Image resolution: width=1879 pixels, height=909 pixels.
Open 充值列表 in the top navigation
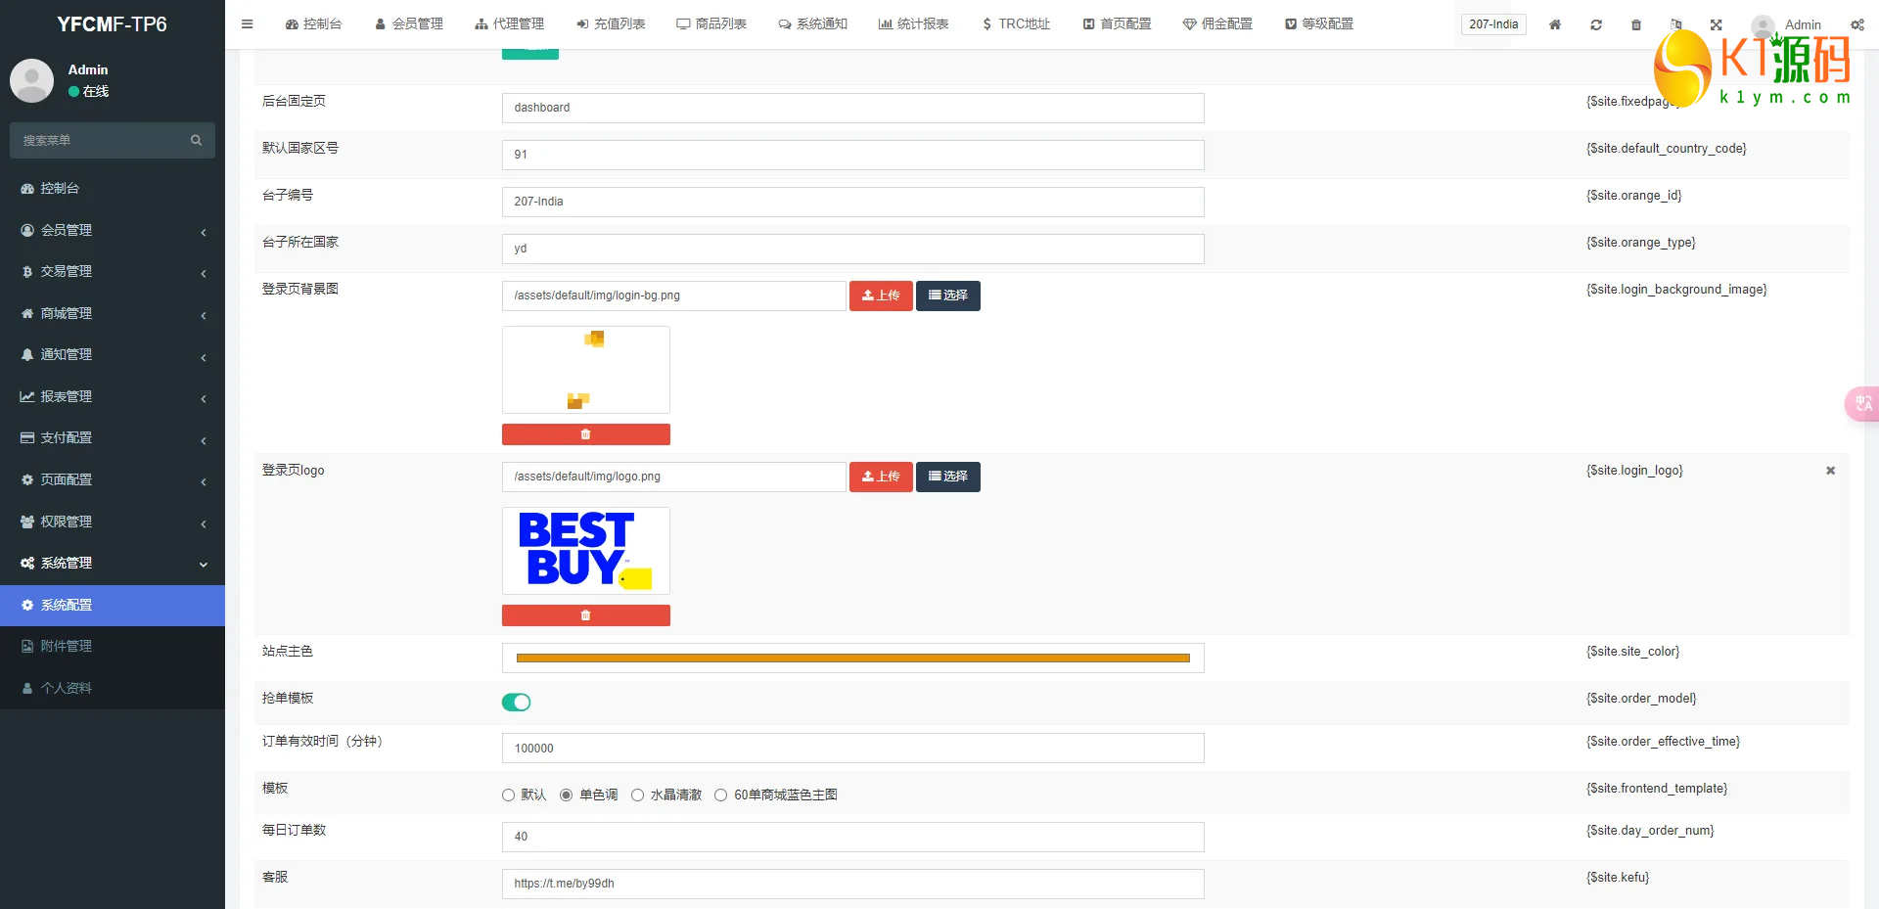[x=611, y=24]
